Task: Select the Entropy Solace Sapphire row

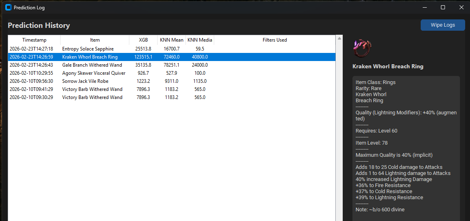Action: pos(88,49)
